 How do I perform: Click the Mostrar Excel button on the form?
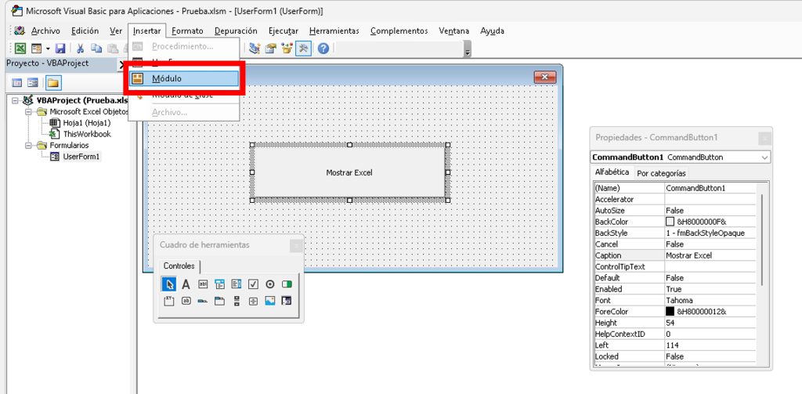click(x=349, y=172)
